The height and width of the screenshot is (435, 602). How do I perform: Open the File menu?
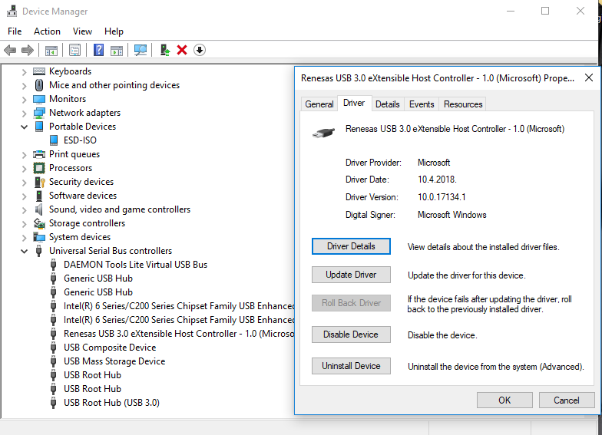[15, 31]
